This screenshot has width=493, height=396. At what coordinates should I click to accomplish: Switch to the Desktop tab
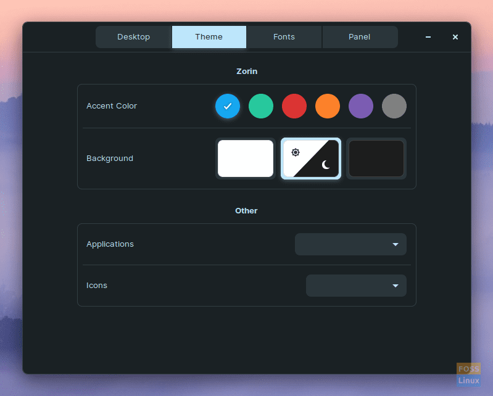tap(134, 37)
